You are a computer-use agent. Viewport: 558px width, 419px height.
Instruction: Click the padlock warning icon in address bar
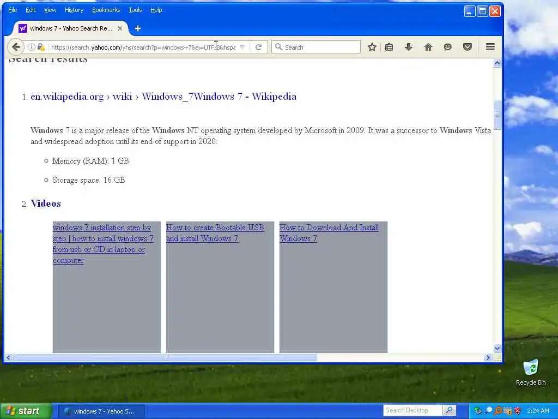pos(41,47)
